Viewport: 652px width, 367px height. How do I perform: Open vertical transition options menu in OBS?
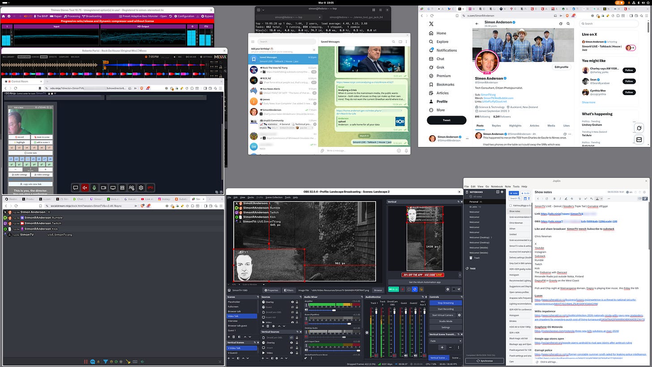pyautogui.click(x=459, y=347)
